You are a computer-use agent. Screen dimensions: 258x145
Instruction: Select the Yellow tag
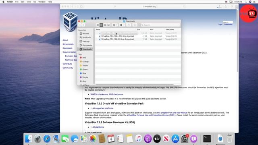84,66
